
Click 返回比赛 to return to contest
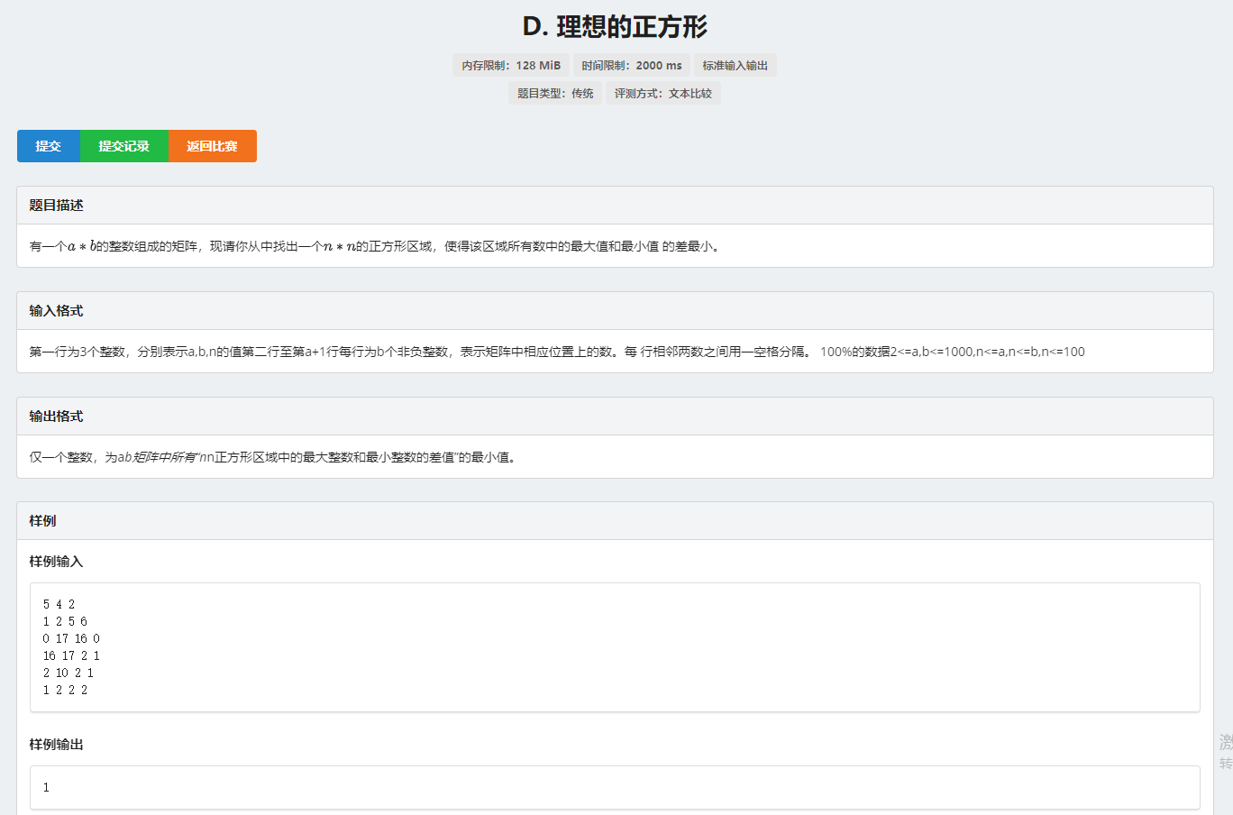[213, 146]
